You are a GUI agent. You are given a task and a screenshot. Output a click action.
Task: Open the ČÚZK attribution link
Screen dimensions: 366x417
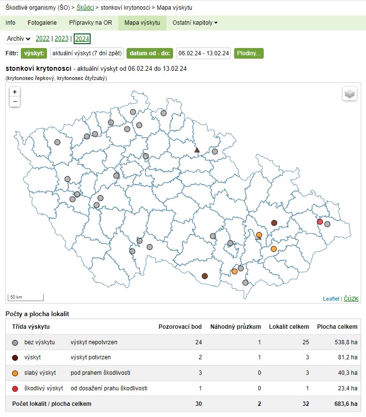tap(351, 299)
